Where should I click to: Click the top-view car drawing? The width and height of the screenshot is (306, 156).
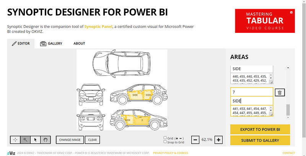(x=122, y=64)
